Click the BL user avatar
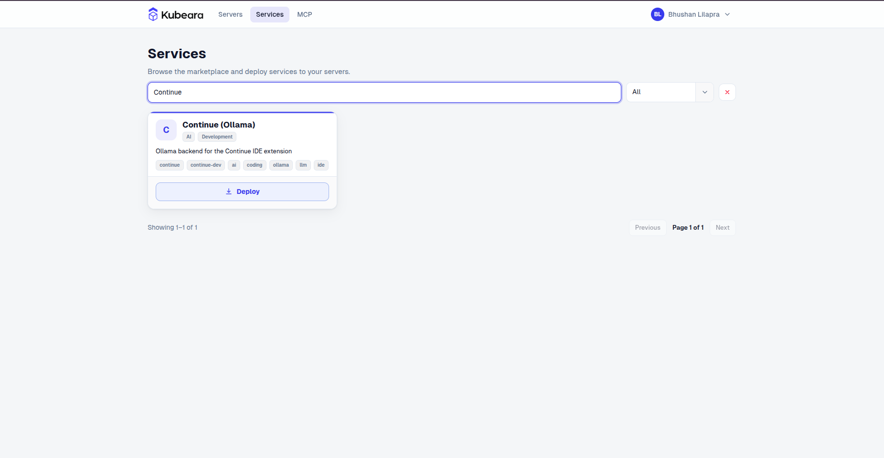This screenshot has height=458, width=884. tap(657, 14)
